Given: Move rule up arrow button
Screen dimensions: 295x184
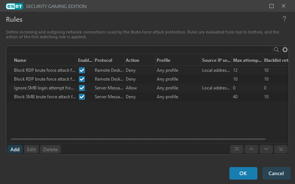Looking at the screenshot, I should (x=251, y=149).
